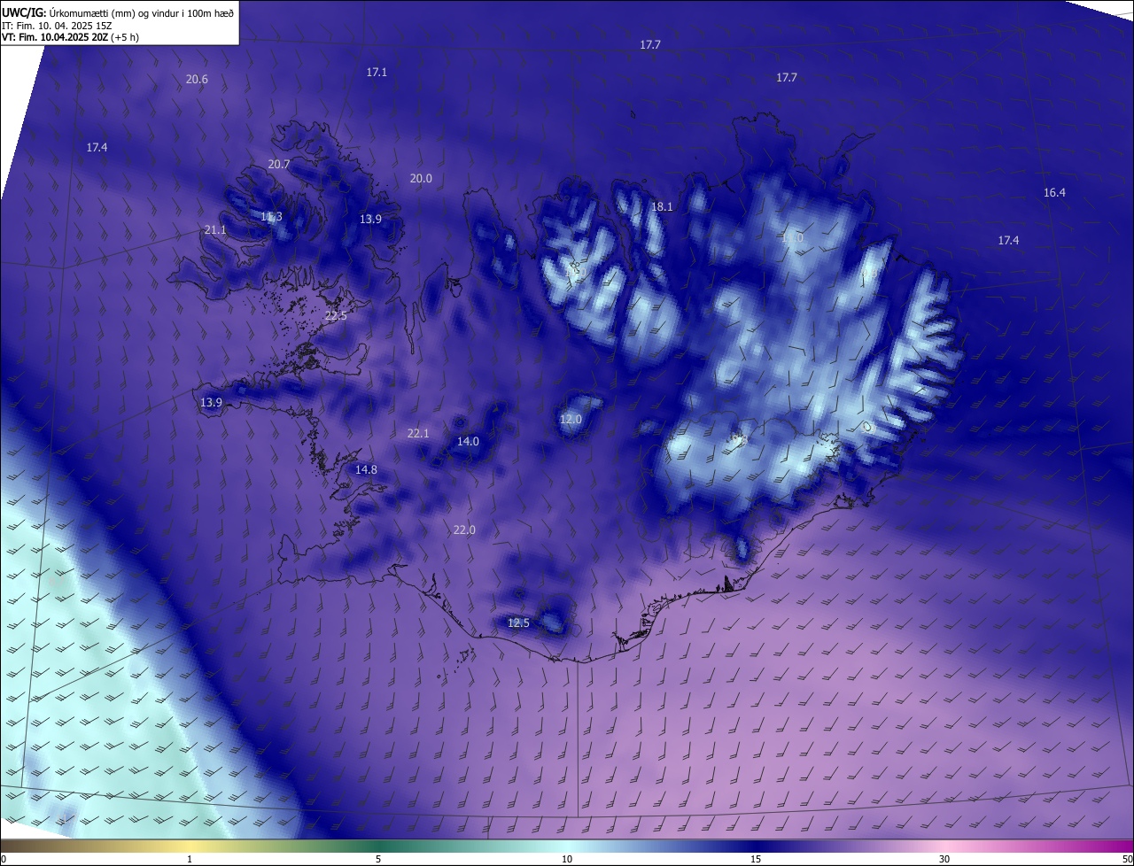Click the 30 tick label on the color scale
This screenshot has height=866, width=1134.
(944, 860)
